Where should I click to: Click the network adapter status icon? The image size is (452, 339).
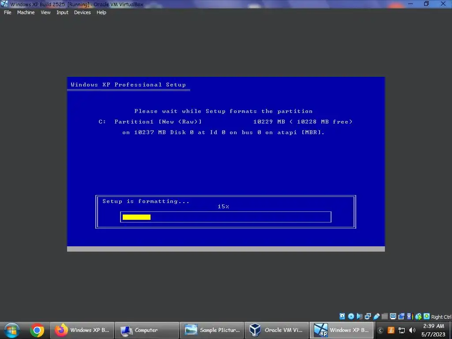(368, 316)
